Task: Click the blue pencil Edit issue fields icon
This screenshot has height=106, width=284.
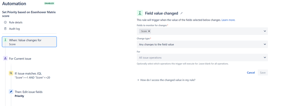Action: pos(11,92)
